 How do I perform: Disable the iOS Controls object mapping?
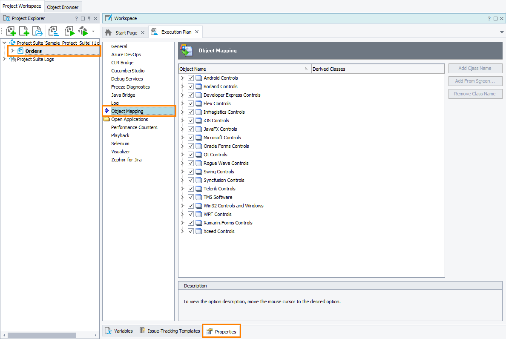tap(190, 120)
